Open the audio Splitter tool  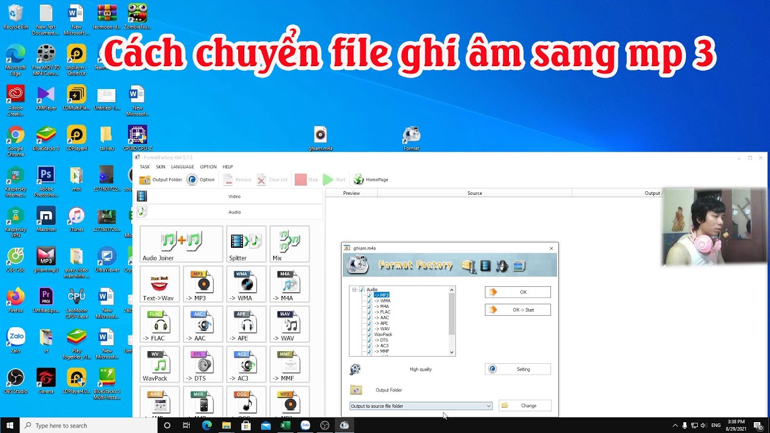[246, 245]
